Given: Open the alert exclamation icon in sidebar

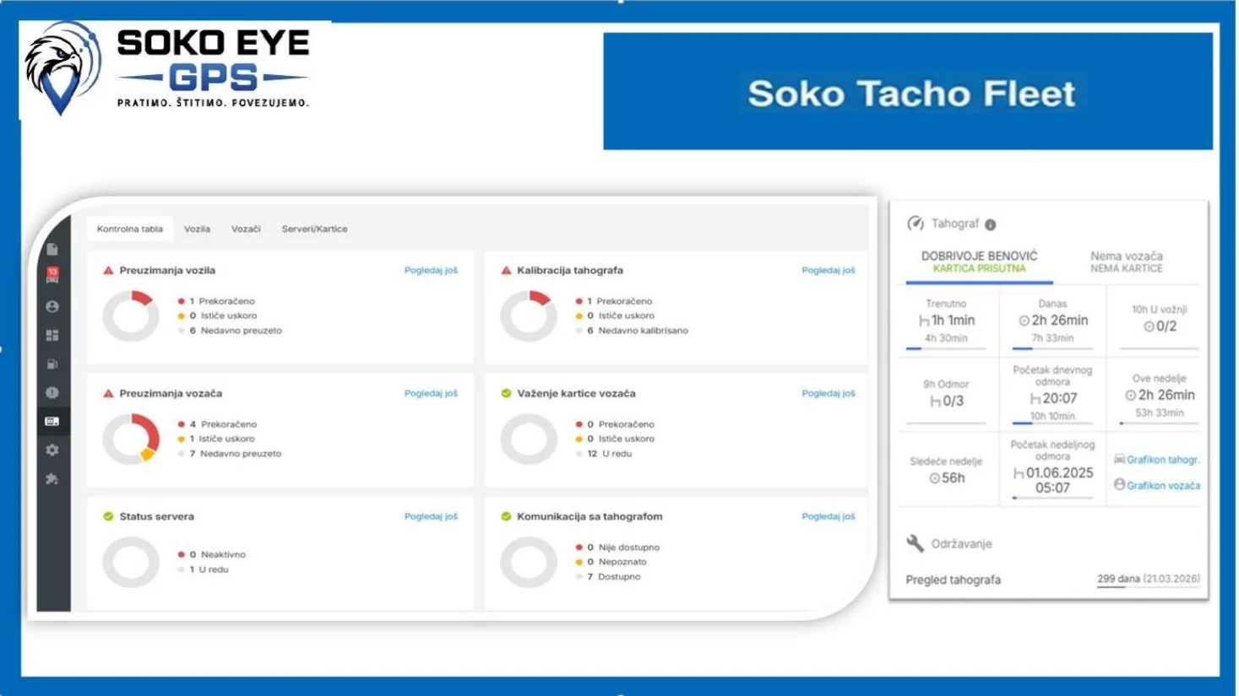Looking at the screenshot, I should click(52, 392).
